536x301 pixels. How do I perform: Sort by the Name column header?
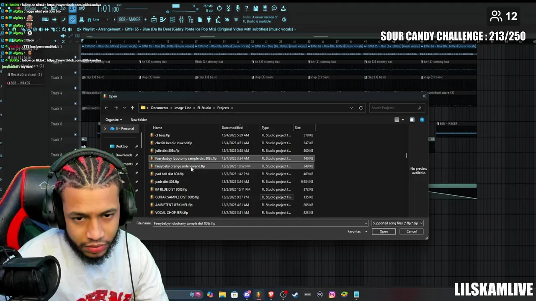coord(157,128)
